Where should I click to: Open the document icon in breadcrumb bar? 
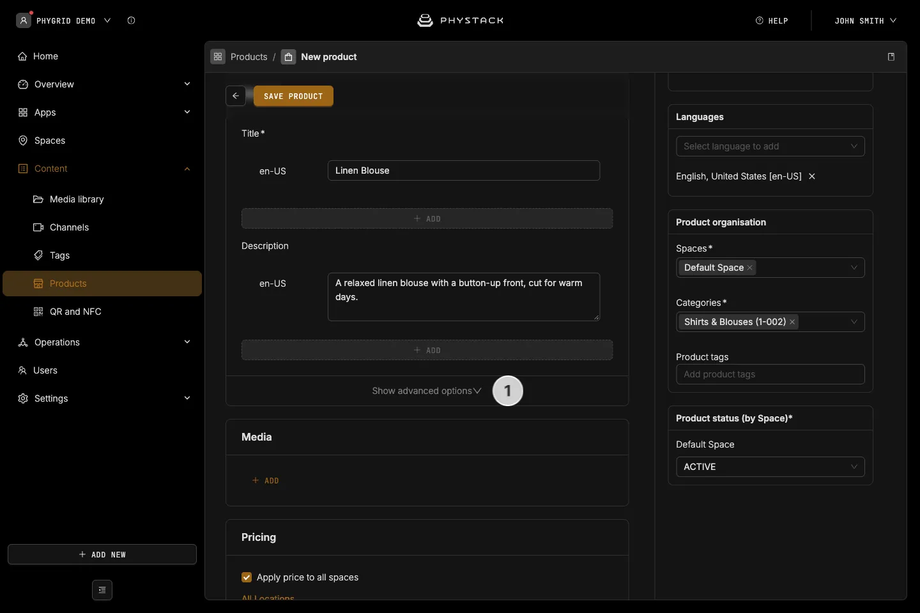click(x=891, y=57)
